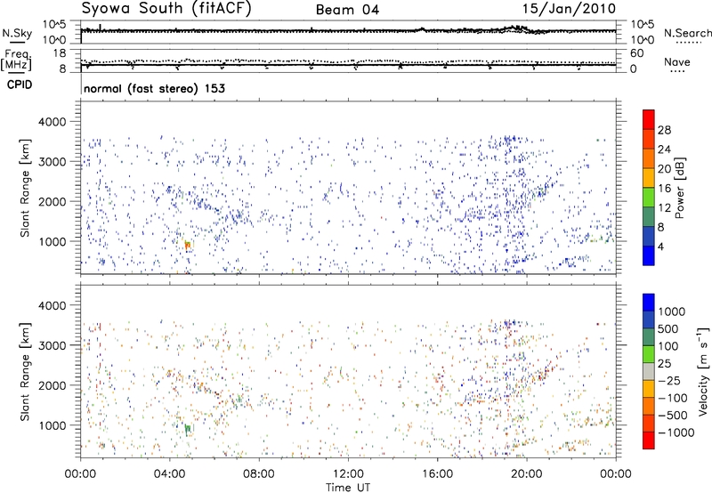The image size is (712, 493).
Task: Click the 'Slant Range [km]' label of the power panel
Action: click(x=25, y=188)
